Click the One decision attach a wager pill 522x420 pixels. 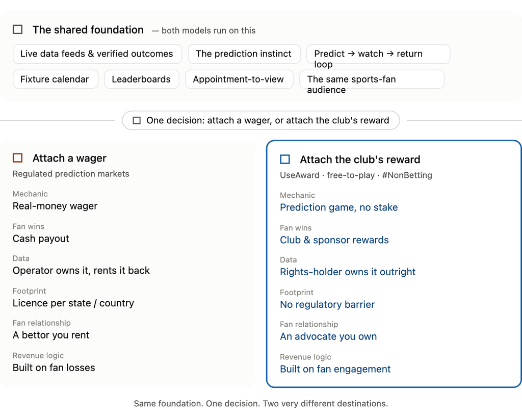coord(260,120)
